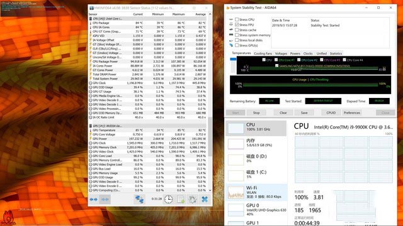
Task: Click the GPU Temperature row thermometer icon
Action: (x=91, y=130)
